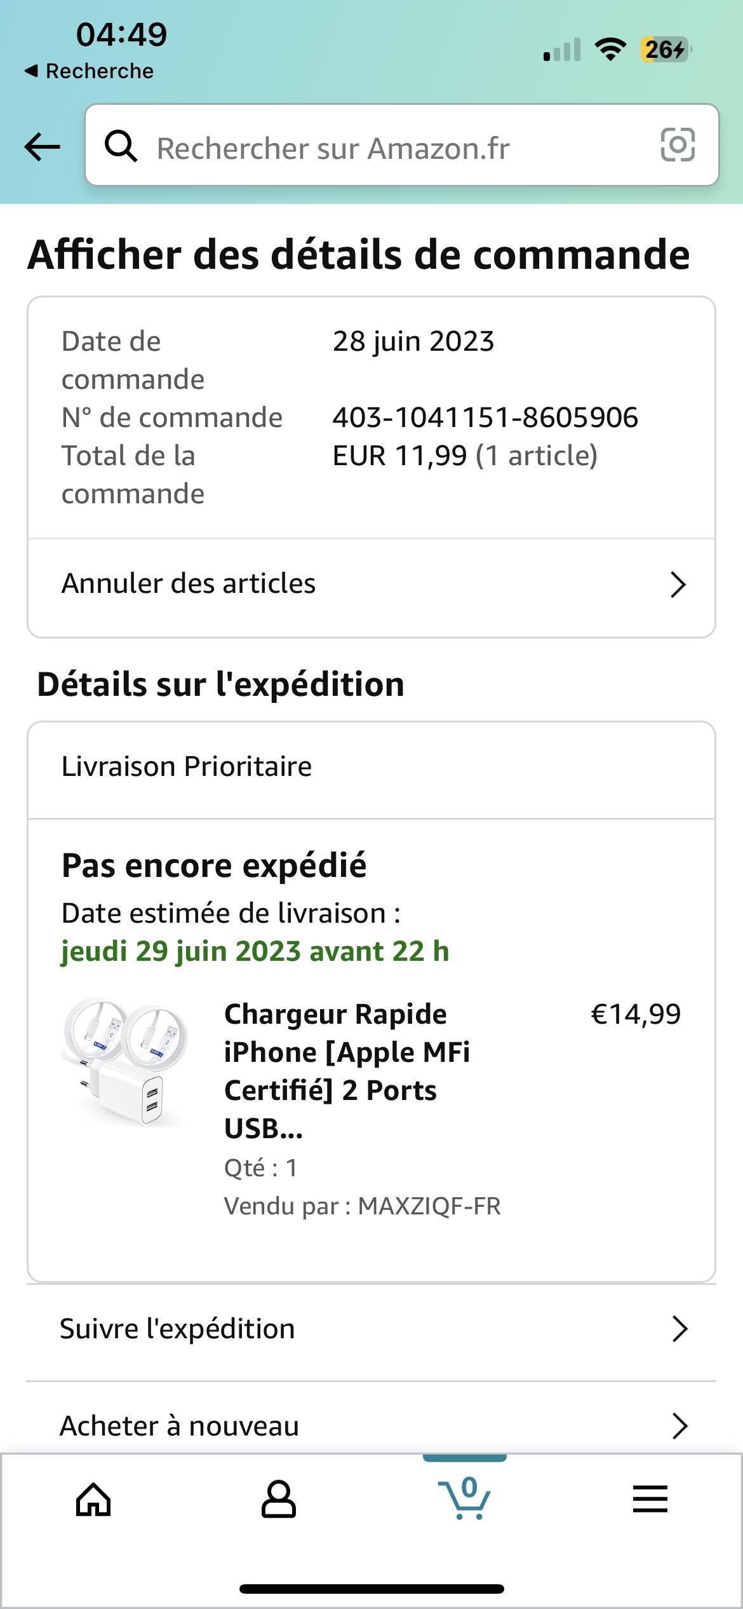Tap the back arrow icon
Screen dimensions: 743x1609
click(x=42, y=147)
